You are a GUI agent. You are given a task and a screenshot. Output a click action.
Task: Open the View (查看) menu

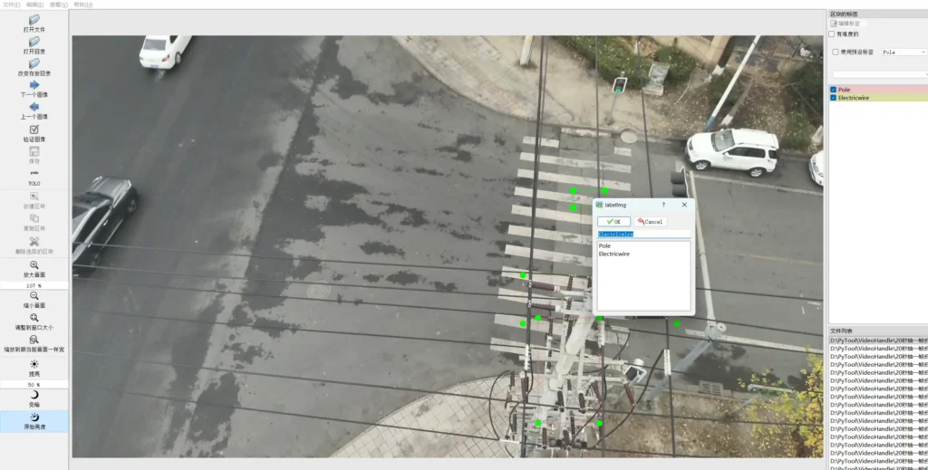coord(59,5)
